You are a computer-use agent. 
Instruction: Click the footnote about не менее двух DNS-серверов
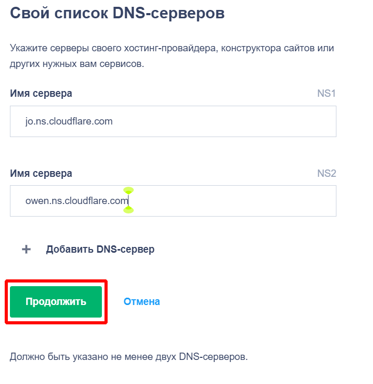pyautogui.click(x=129, y=357)
